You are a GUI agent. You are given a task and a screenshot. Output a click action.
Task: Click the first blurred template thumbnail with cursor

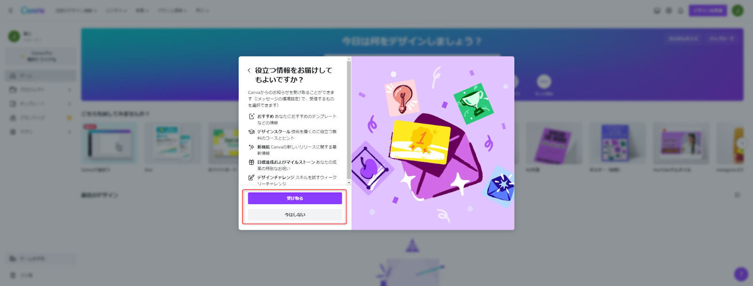click(x=109, y=143)
